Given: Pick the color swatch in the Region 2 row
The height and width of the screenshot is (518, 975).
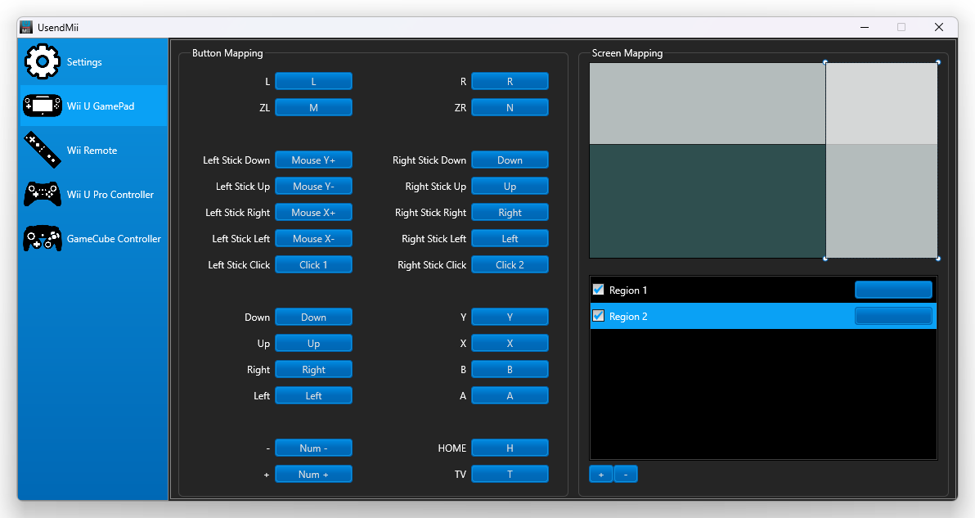Looking at the screenshot, I should (x=893, y=316).
